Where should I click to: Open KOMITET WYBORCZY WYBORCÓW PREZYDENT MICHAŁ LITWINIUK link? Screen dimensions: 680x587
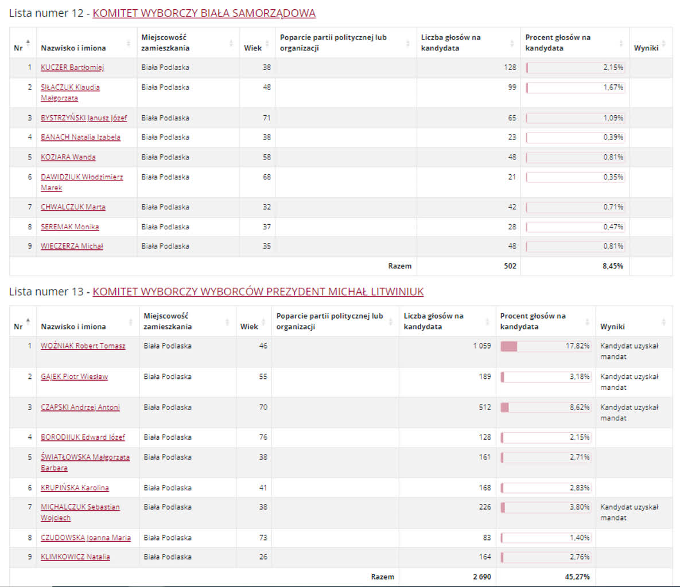pos(258,292)
